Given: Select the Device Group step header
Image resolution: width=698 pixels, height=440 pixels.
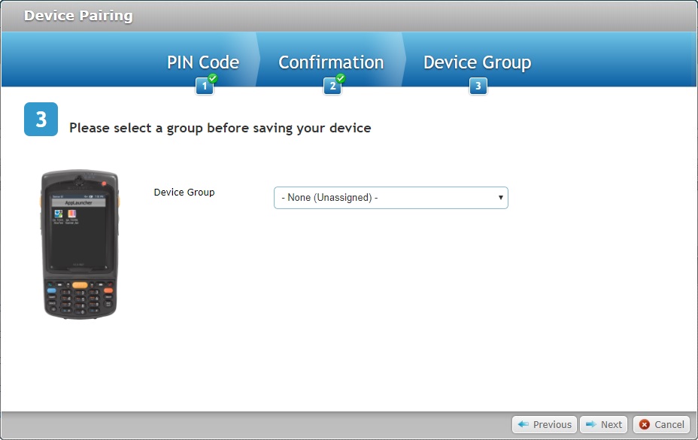Looking at the screenshot, I should pos(477,62).
